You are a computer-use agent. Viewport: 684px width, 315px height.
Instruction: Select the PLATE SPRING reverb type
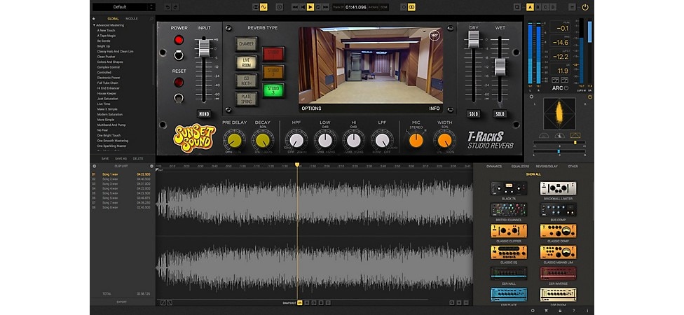click(247, 99)
